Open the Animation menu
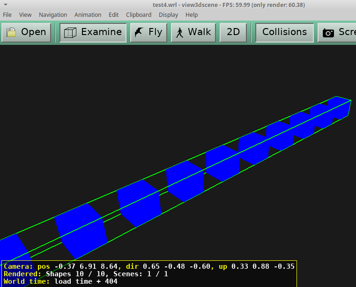356x287 pixels. (x=88, y=14)
